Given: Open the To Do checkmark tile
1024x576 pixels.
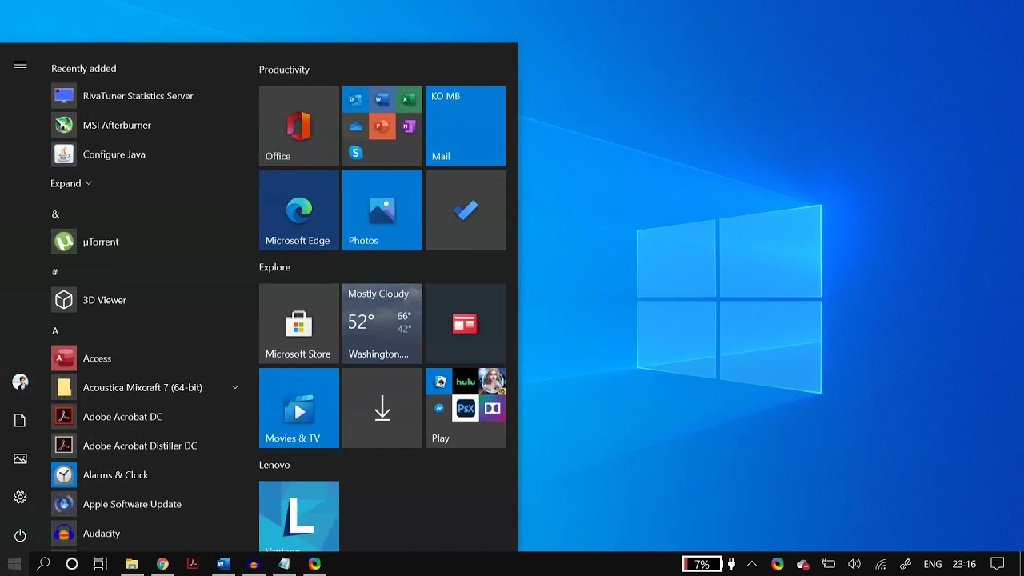Looking at the screenshot, I should click(x=466, y=210).
